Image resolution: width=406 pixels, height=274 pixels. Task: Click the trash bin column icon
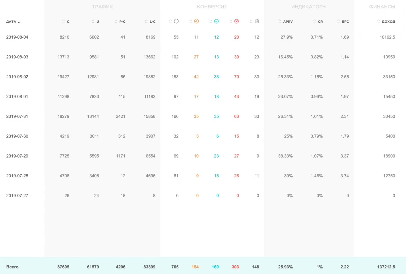click(257, 21)
